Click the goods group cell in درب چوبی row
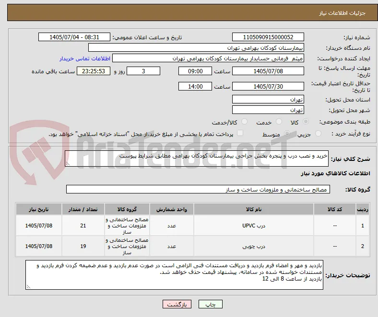378x317 pixels. pyautogui.click(x=127, y=246)
